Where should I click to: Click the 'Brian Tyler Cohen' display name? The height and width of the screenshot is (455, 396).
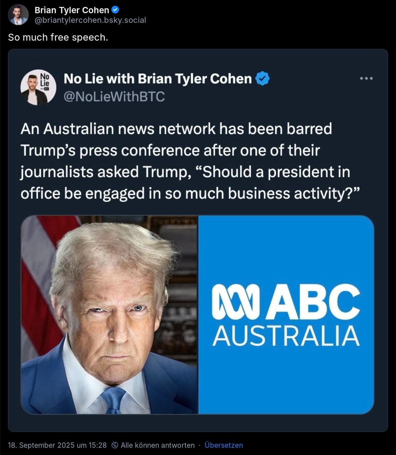click(x=72, y=10)
